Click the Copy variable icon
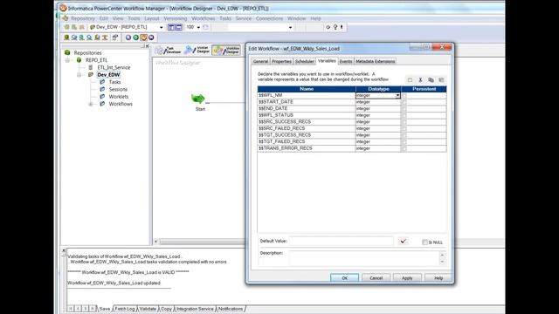 coord(431,79)
